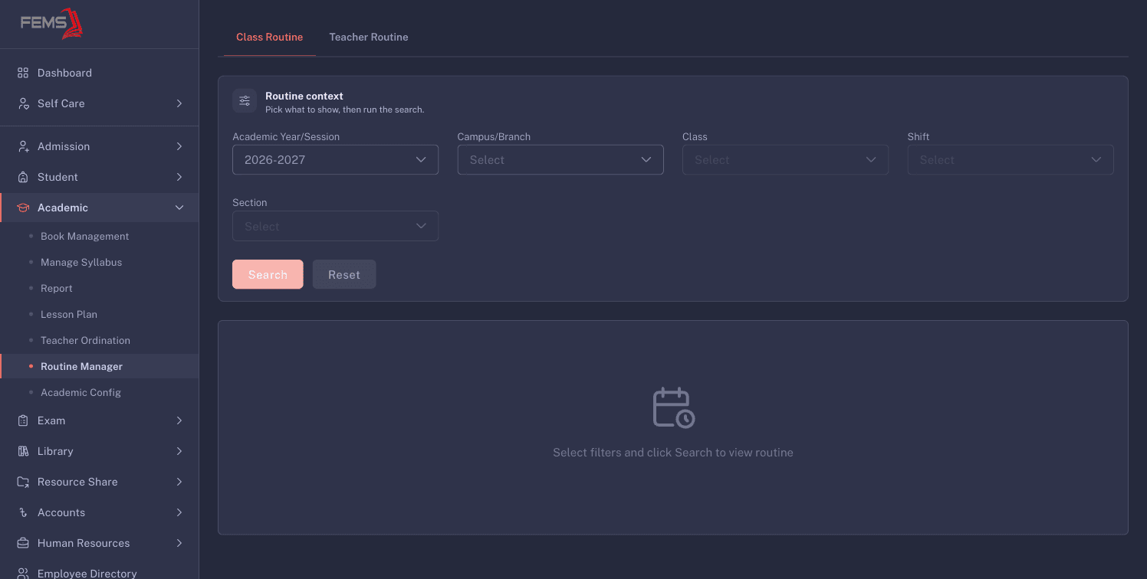Screen dimensions: 1147x579
Task: Switch to the Class Routine tab
Action: point(269,37)
